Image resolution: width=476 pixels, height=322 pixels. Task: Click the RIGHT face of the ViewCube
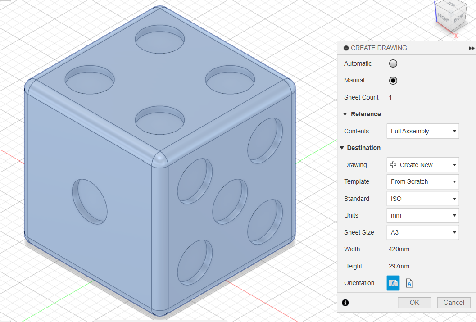pos(458,18)
